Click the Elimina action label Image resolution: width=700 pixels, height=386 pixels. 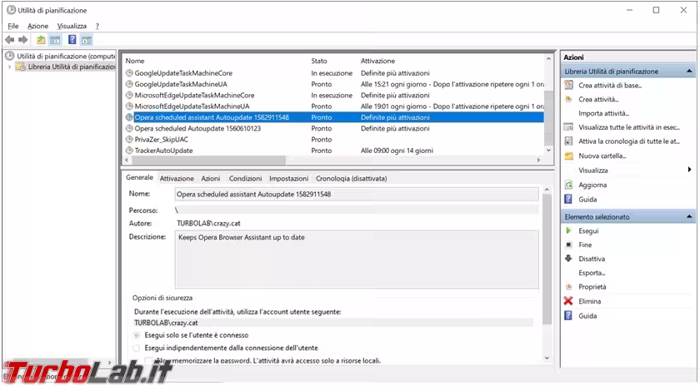click(x=590, y=301)
